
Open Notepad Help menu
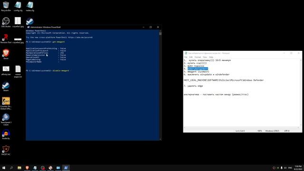211,57
